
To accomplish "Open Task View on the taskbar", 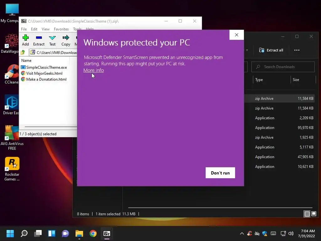I will (x=38, y=233).
